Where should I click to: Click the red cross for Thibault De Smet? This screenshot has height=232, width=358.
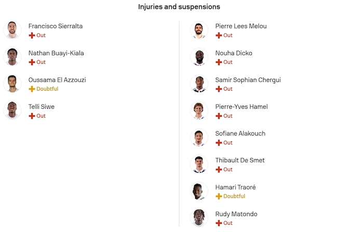(218, 169)
